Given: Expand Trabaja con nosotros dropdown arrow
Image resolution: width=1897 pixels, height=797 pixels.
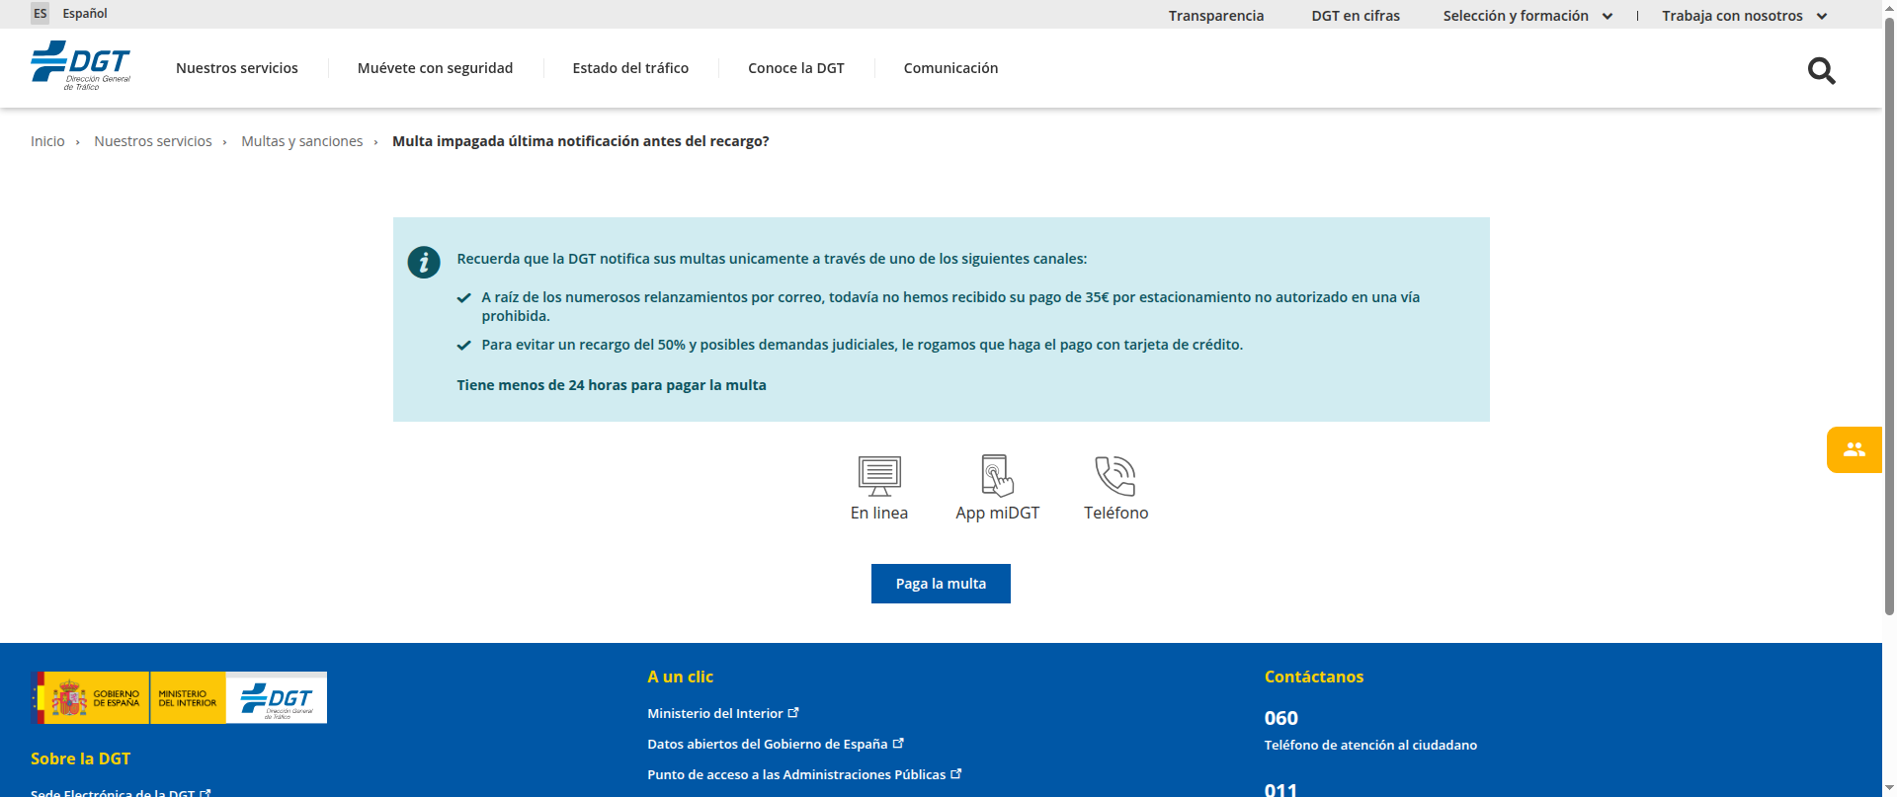Looking at the screenshot, I should coord(1822,16).
